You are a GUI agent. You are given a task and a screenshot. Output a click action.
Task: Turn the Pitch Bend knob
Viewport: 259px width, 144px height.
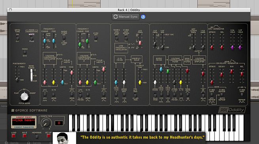25,96
